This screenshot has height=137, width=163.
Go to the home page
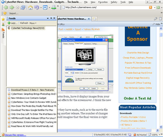click(30, 7)
